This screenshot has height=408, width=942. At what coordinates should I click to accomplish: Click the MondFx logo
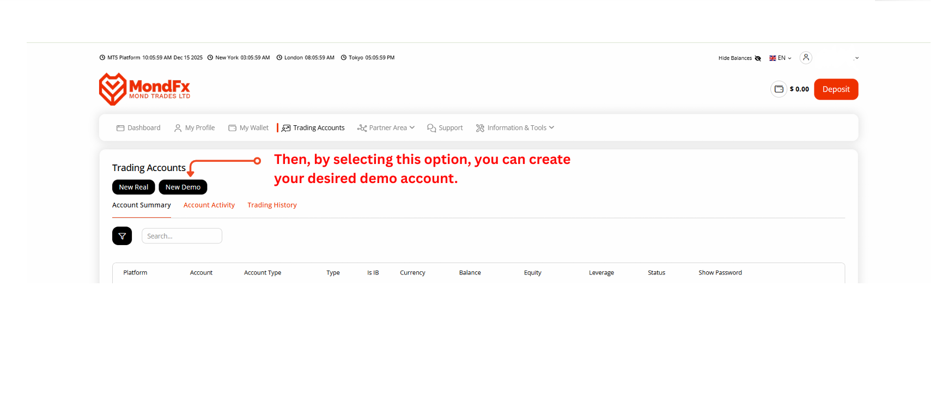tap(144, 89)
